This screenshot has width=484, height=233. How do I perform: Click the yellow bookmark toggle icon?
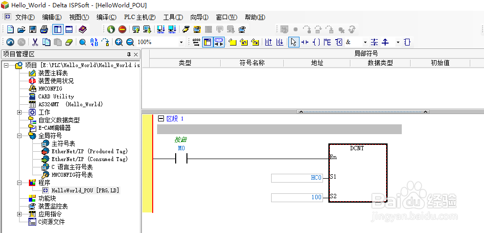pyautogui.click(x=233, y=42)
